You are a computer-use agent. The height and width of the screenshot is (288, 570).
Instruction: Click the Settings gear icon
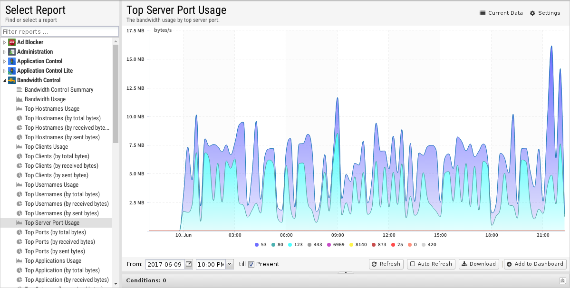pyautogui.click(x=532, y=13)
